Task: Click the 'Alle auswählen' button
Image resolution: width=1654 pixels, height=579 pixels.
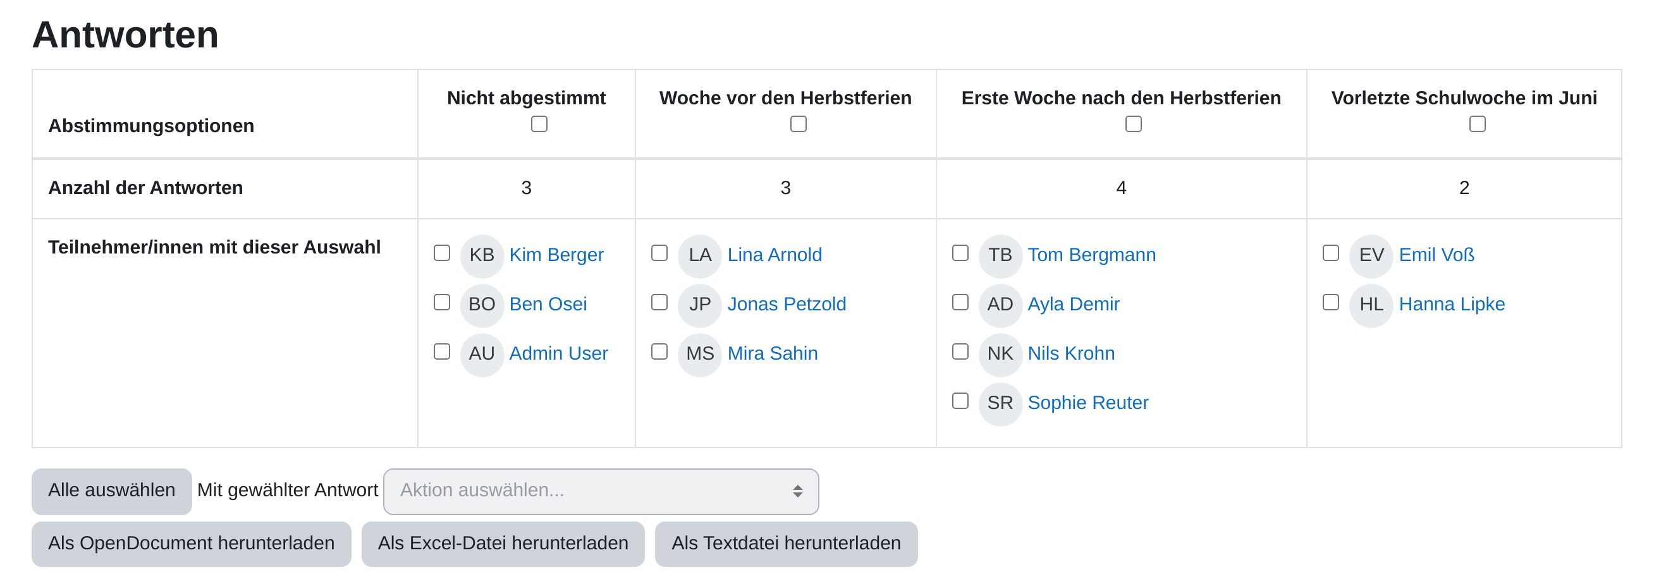Action: [112, 492]
